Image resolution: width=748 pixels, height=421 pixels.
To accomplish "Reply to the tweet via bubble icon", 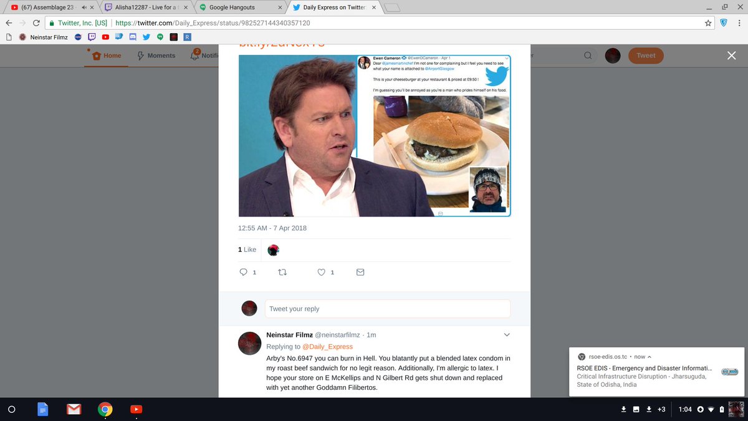I will (x=244, y=272).
